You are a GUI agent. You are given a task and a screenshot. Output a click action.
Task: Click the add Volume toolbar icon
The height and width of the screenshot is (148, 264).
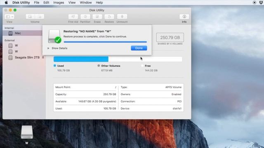click(x=30, y=16)
